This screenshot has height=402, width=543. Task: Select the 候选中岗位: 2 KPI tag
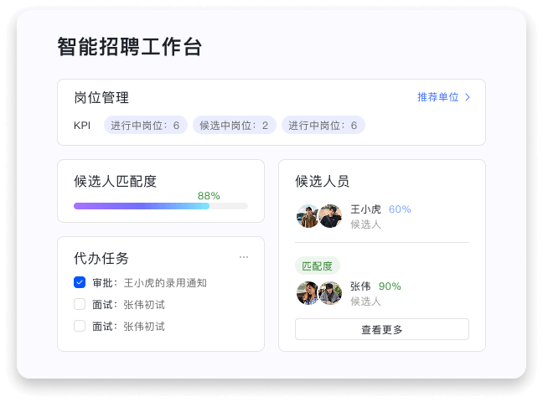[235, 125]
